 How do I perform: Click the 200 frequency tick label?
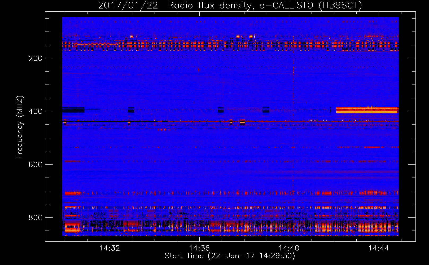(x=36, y=58)
